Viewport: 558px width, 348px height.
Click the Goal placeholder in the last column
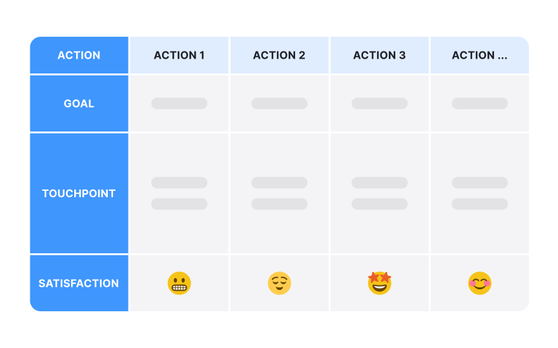pyautogui.click(x=480, y=103)
